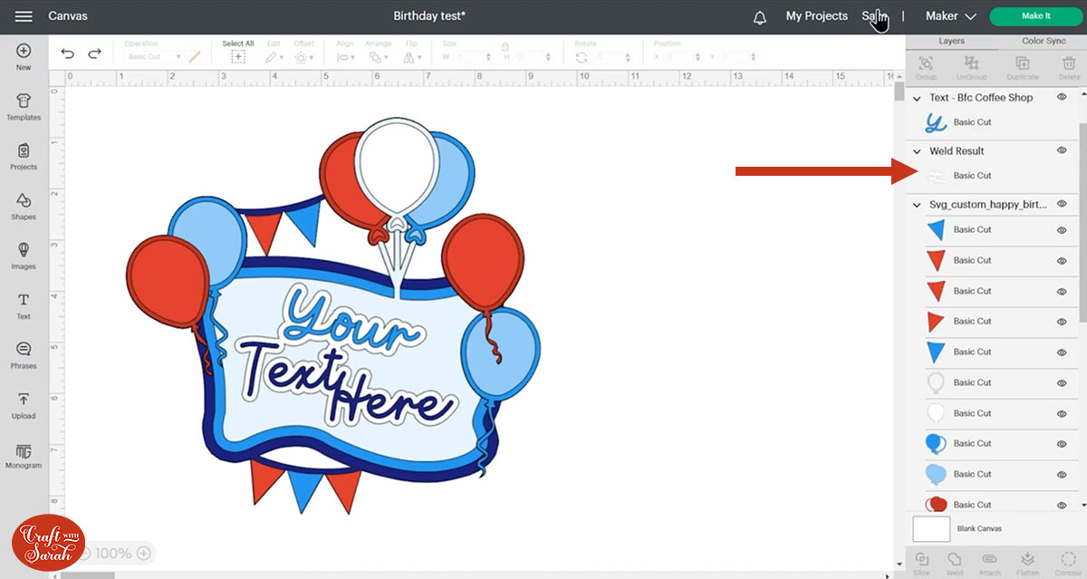Open the Shapes tool
This screenshot has width=1087, height=579.
[24, 206]
